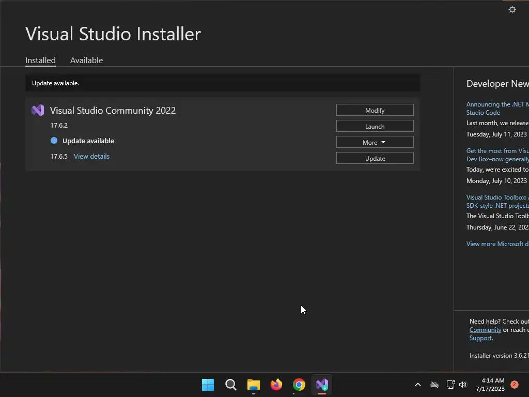This screenshot has width=529, height=397.
Task: Open 'View more Microsoft' link
Action: 497,244
